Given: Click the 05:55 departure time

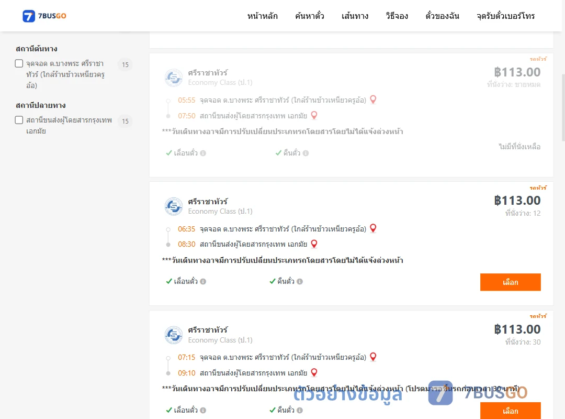Looking at the screenshot, I should pos(186,100).
